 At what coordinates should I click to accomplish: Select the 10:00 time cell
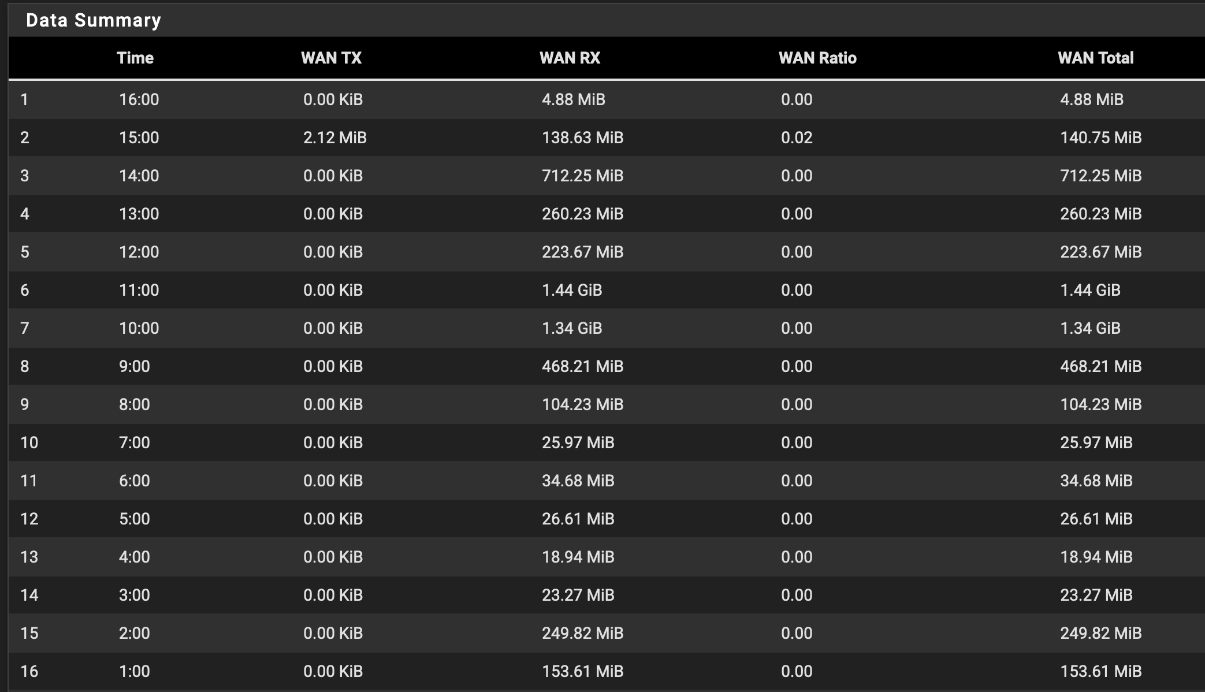pos(139,328)
